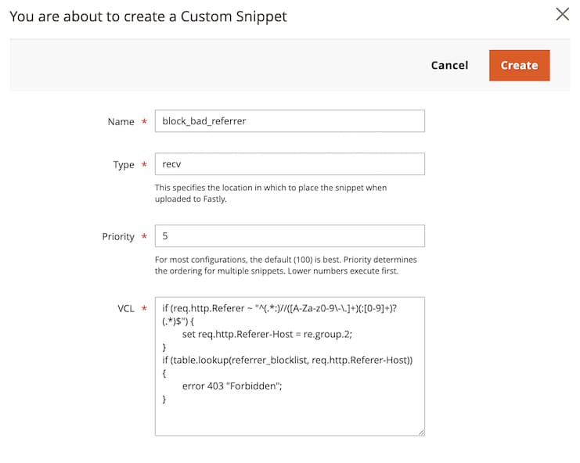Click the table.lookup referrer_blocklist code line

pyautogui.click(x=287, y=360)
